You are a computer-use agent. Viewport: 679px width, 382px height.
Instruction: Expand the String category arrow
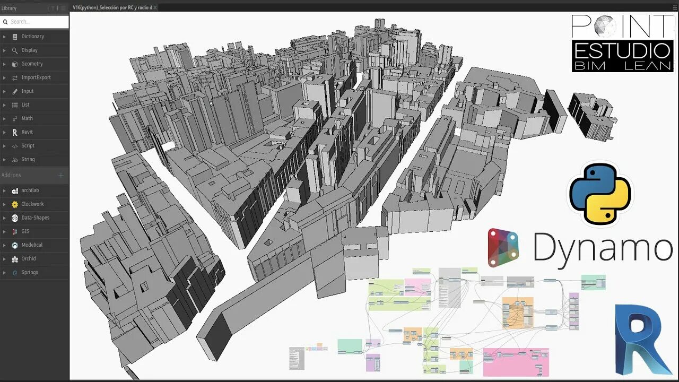[4, 159]
